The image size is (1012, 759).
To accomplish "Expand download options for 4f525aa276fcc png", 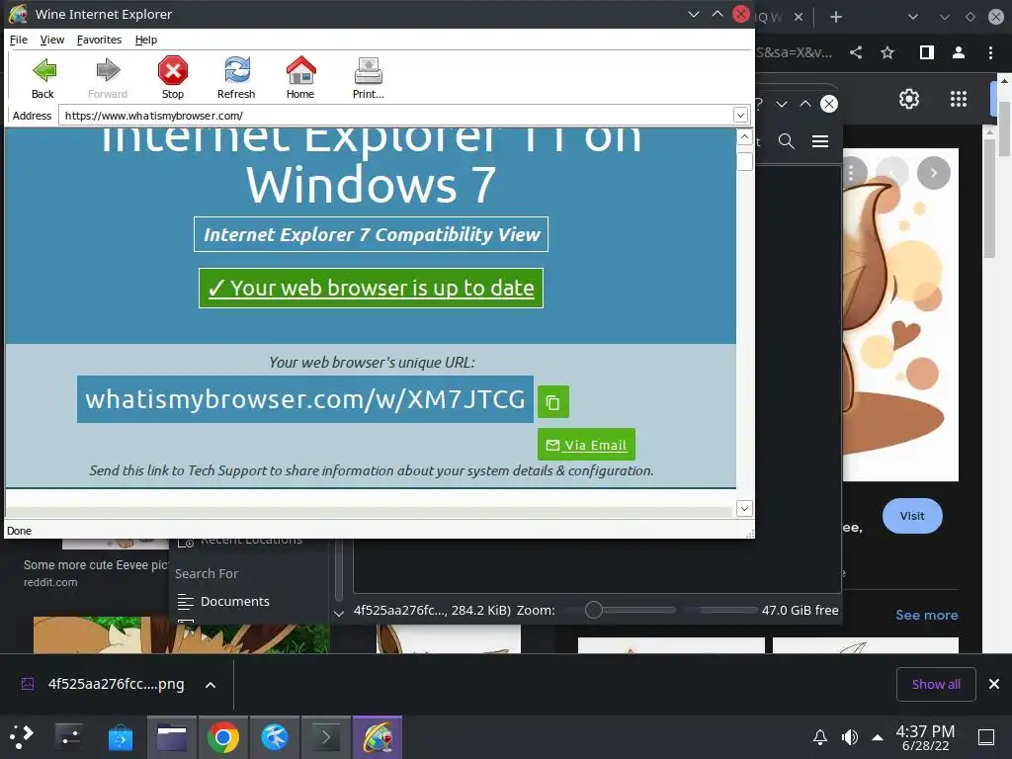I will [x=211, y=684].
